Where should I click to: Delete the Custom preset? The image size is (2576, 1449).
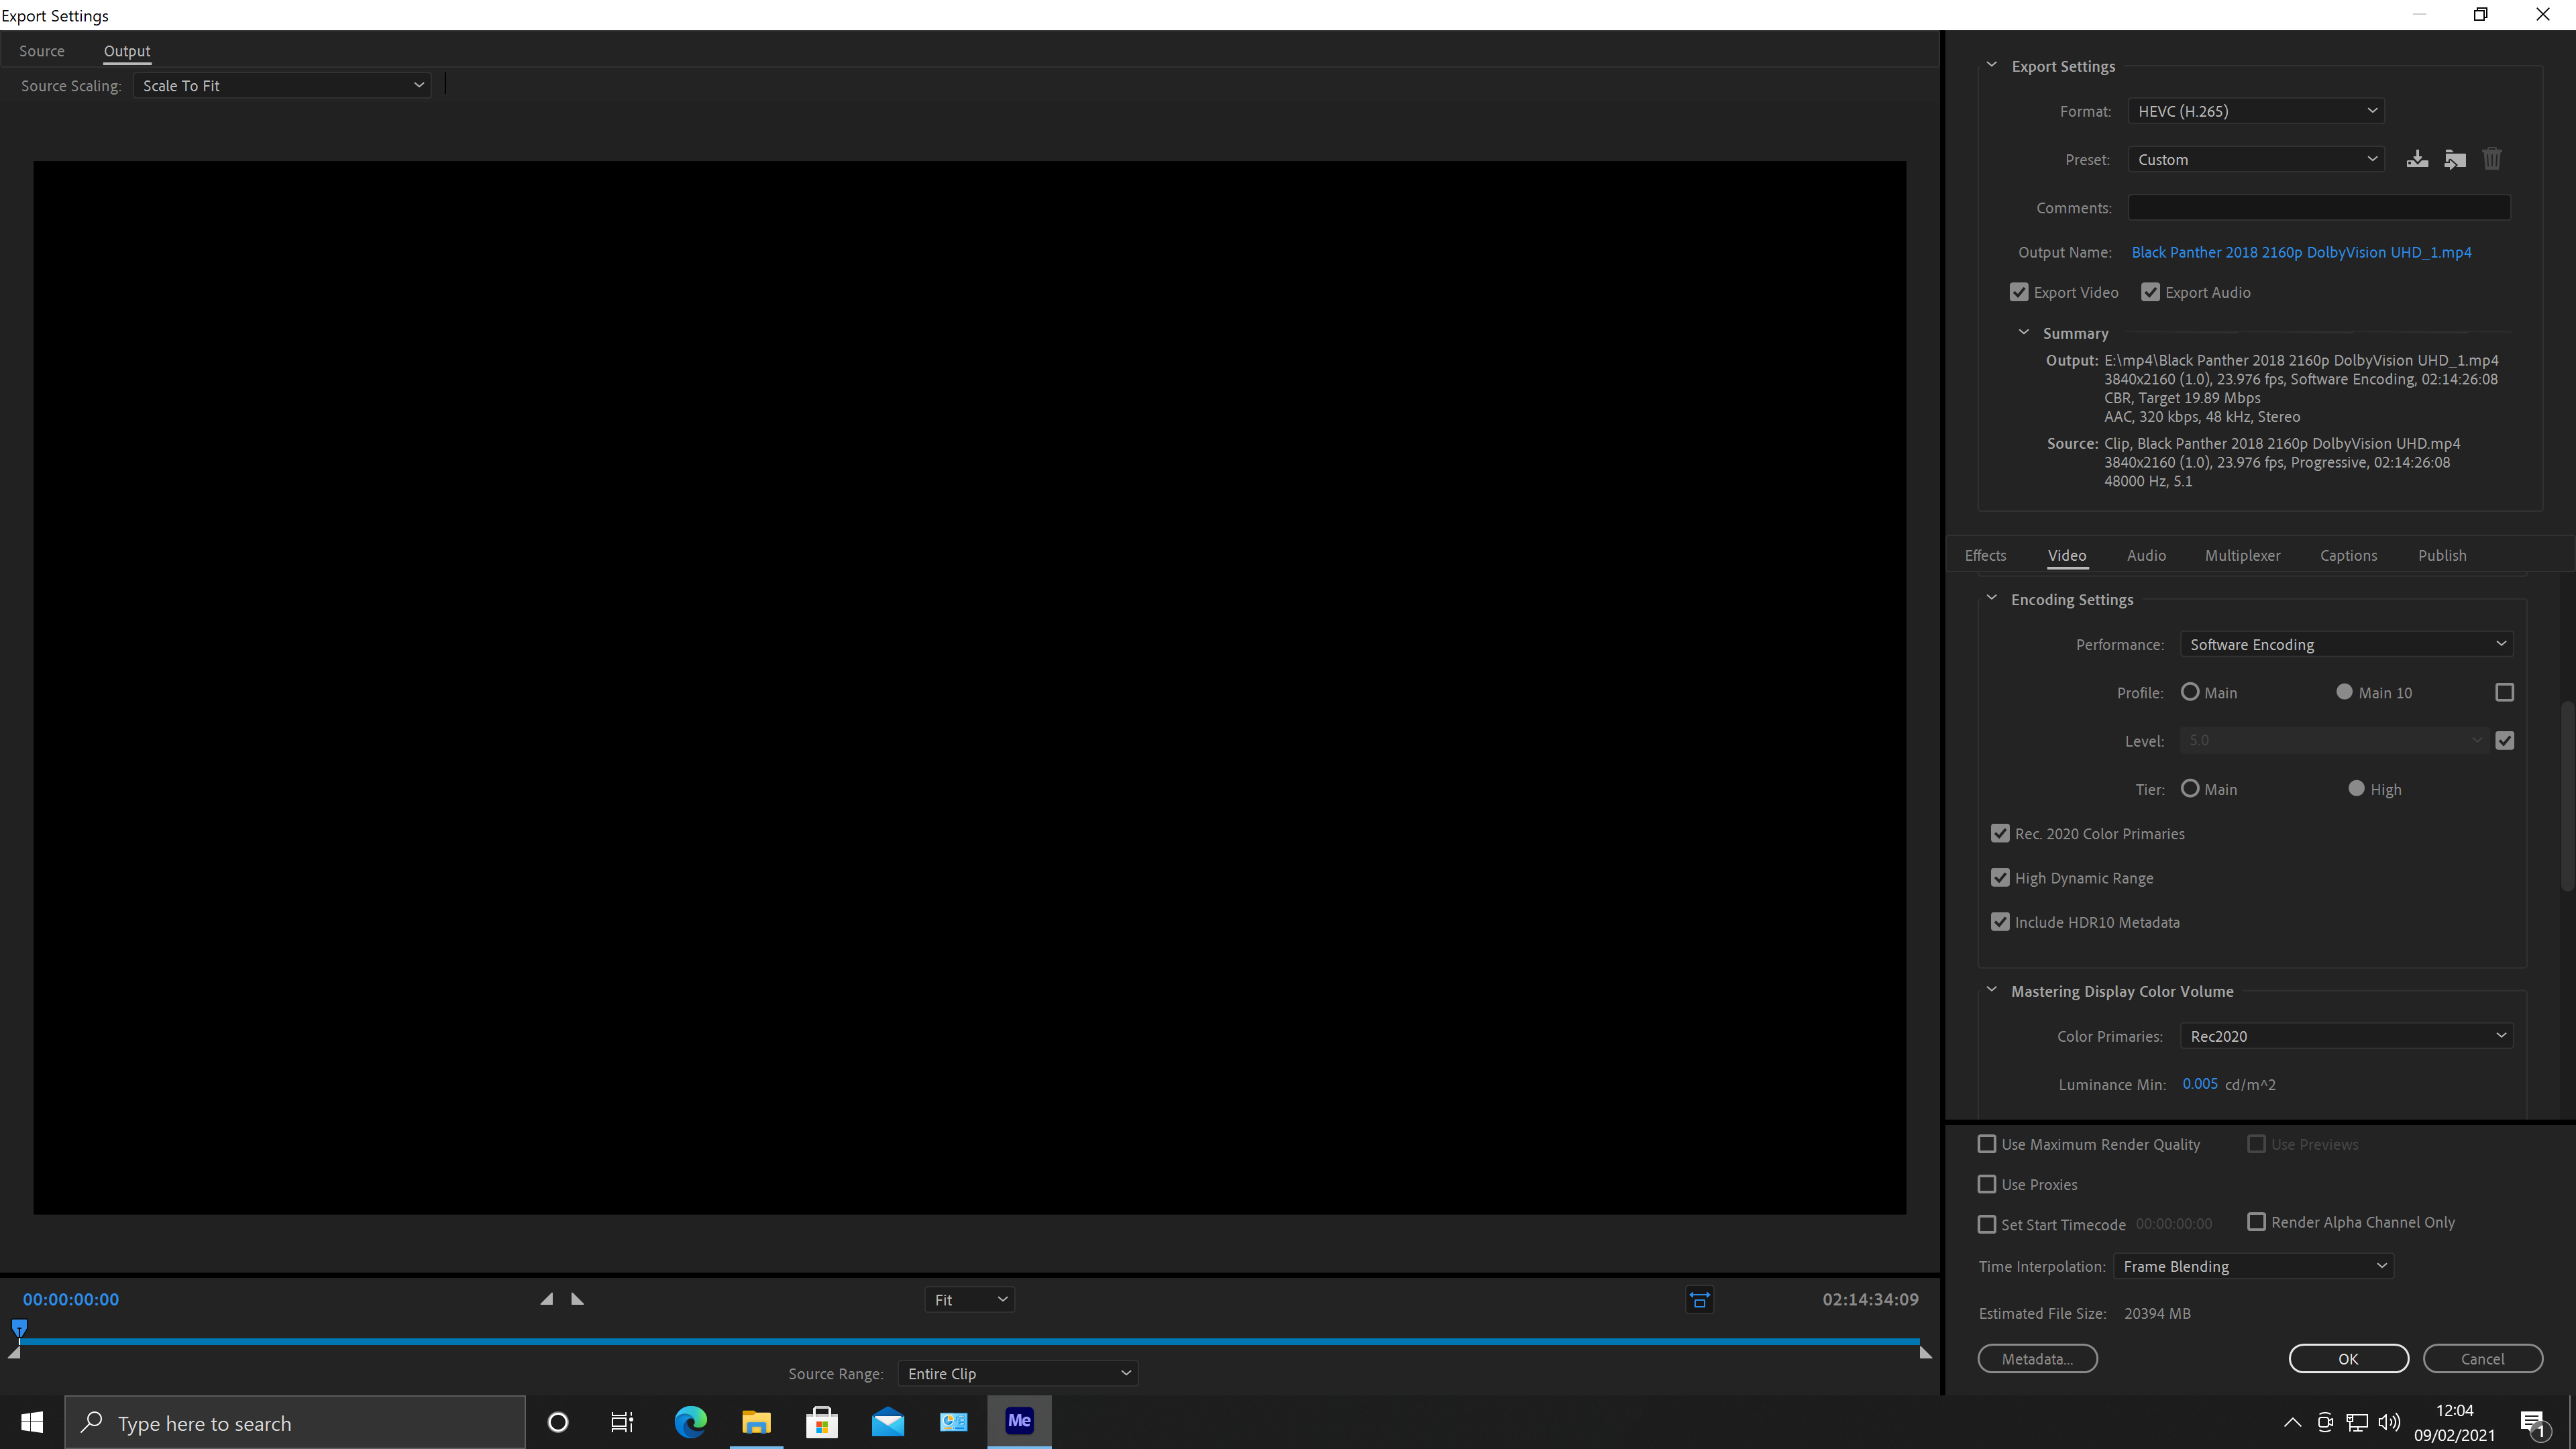pyautogui.click(x=2491, y=159)
